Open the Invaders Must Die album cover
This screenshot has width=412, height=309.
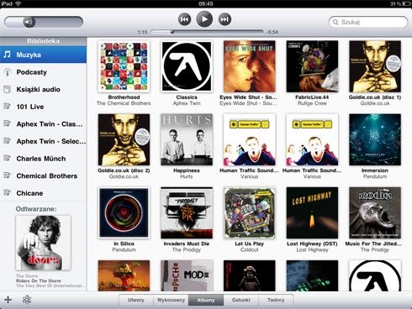187,212
